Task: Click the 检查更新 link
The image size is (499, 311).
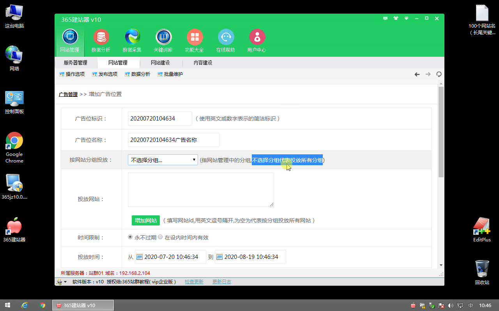Action: coord(194,281)
